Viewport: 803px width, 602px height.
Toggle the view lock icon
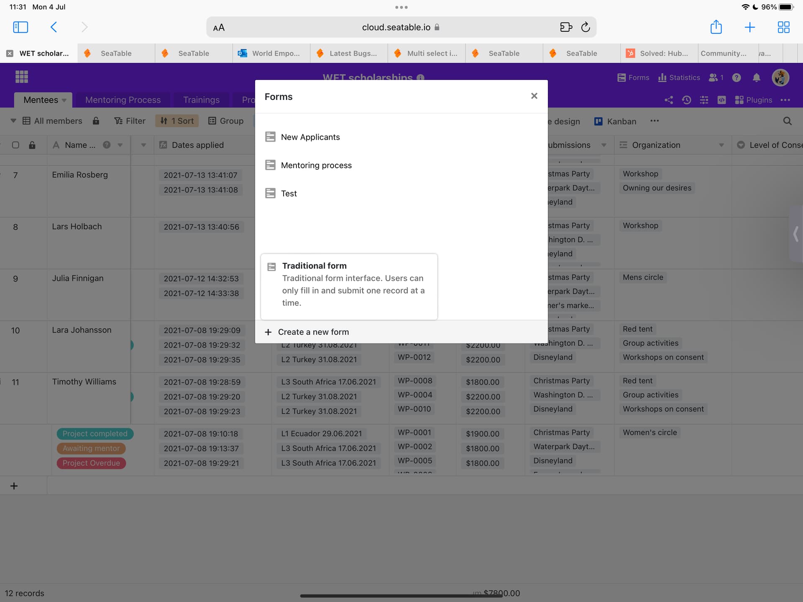point(96,121)
